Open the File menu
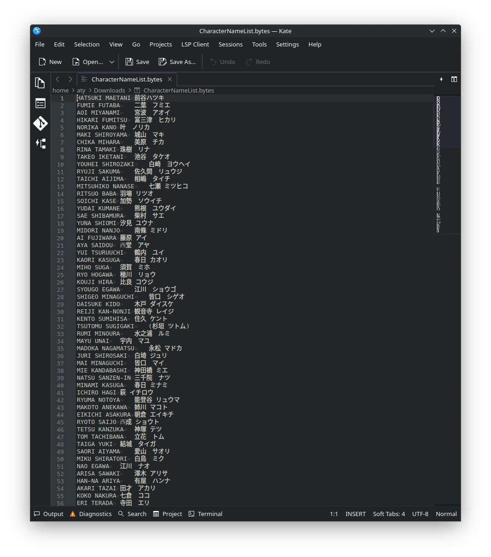Image resolution: width=491 pixels, height=557 pixels. (x=40, y=44)
